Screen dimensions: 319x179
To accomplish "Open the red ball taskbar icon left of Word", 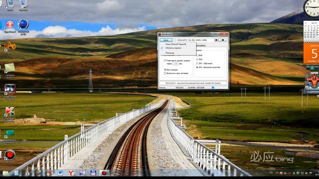I will (x=49, y=173).
